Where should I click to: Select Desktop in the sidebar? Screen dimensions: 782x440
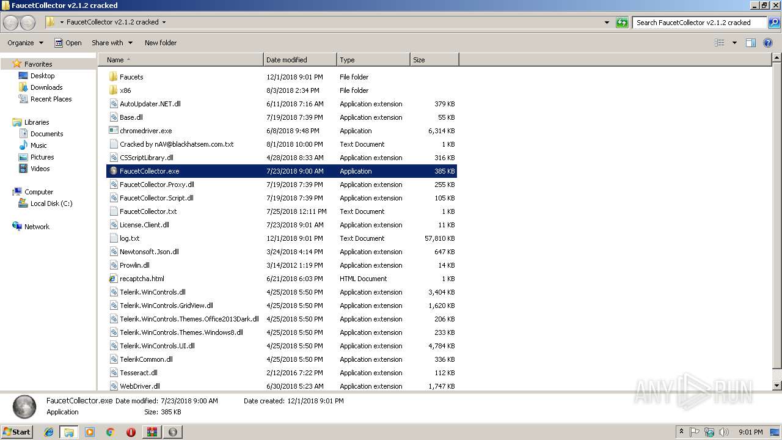[42, 76]
